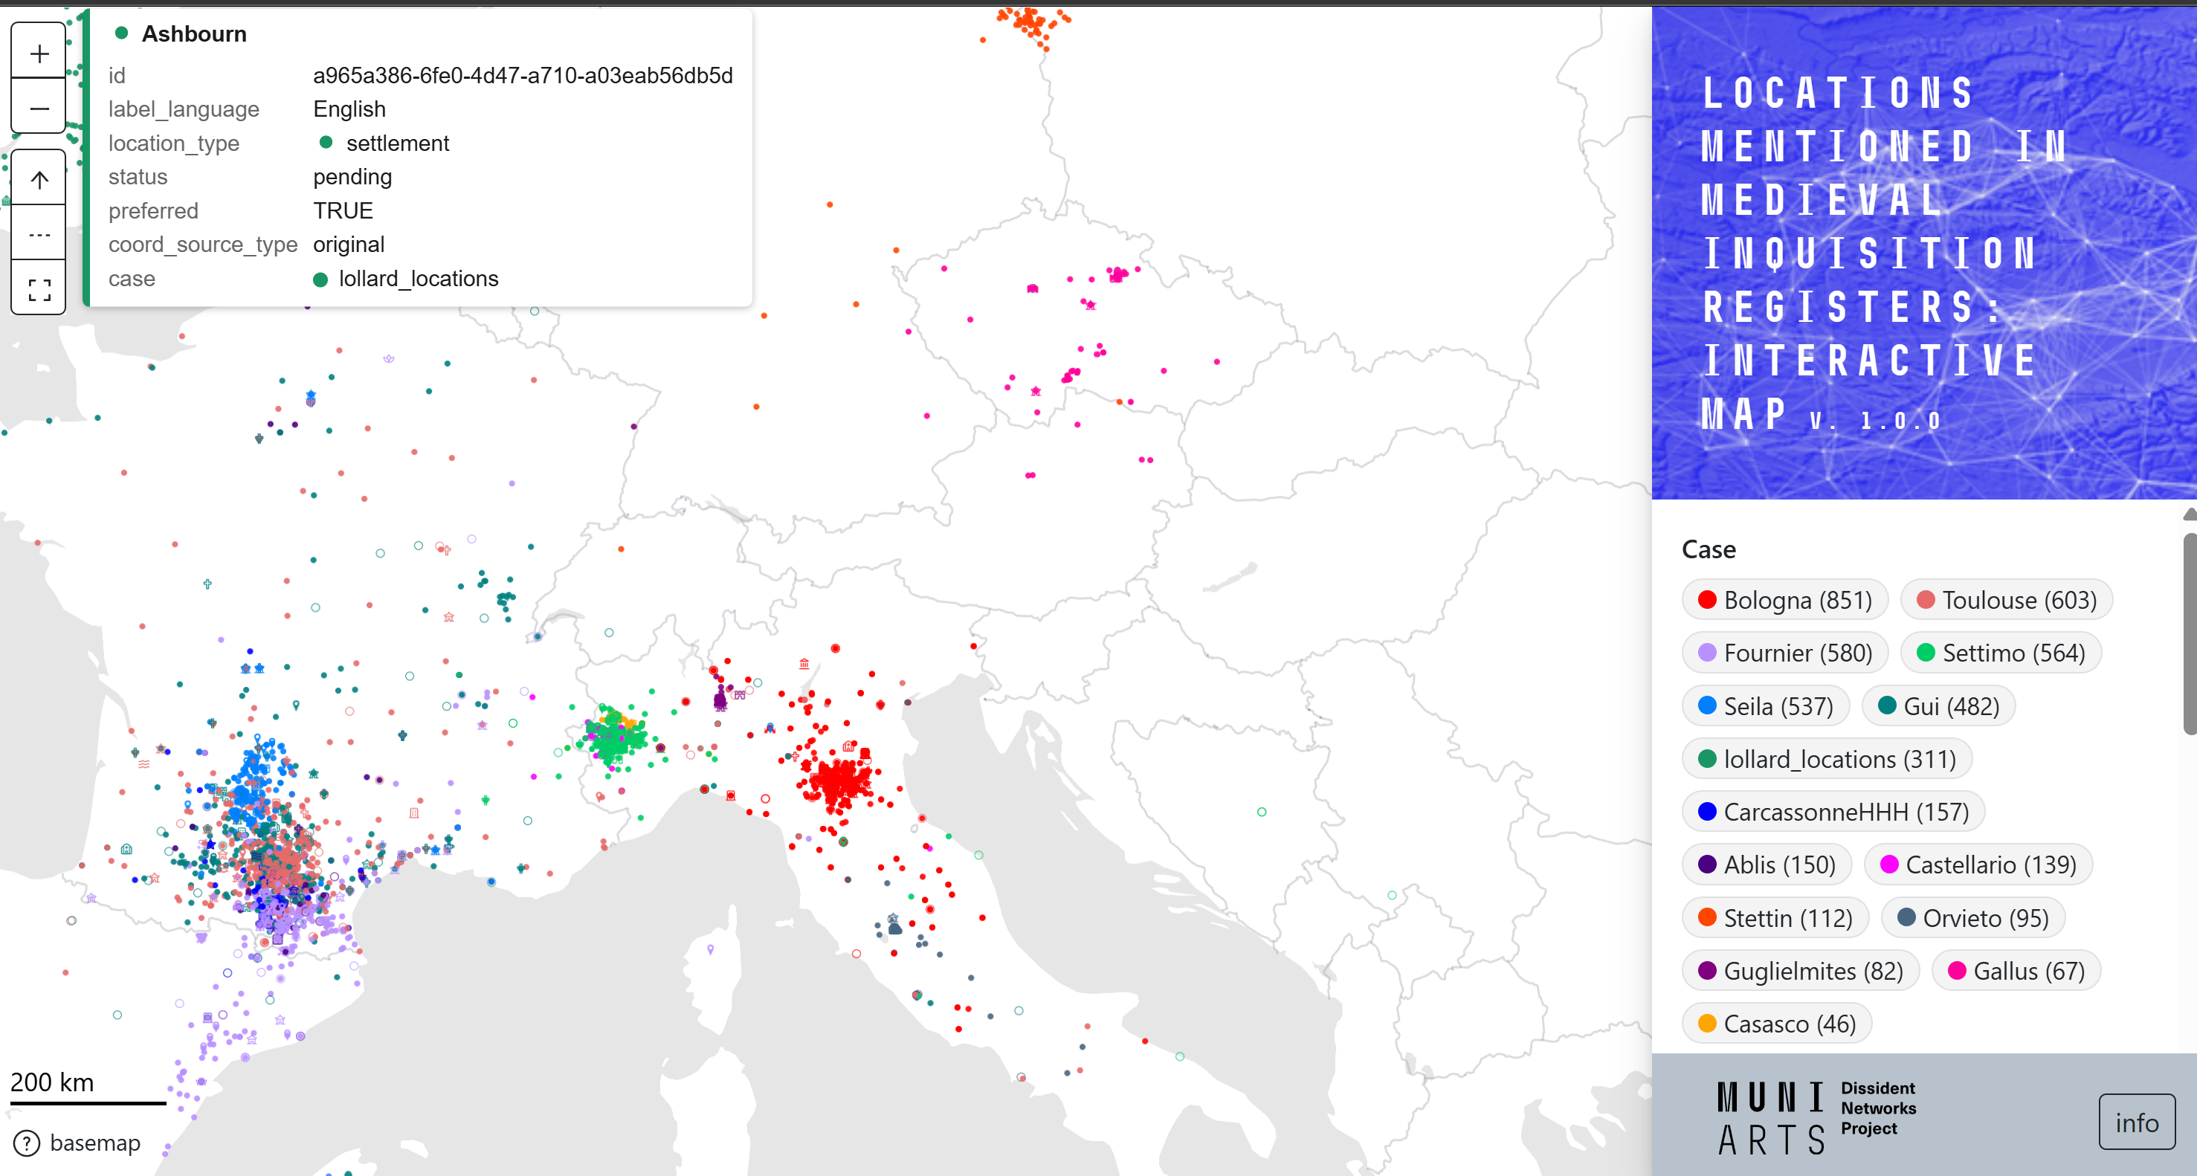The height and width of the screenshot is (1176, 2197).
Task: Filter by lollard_locations (311) case
Action: click(1826, 759)
